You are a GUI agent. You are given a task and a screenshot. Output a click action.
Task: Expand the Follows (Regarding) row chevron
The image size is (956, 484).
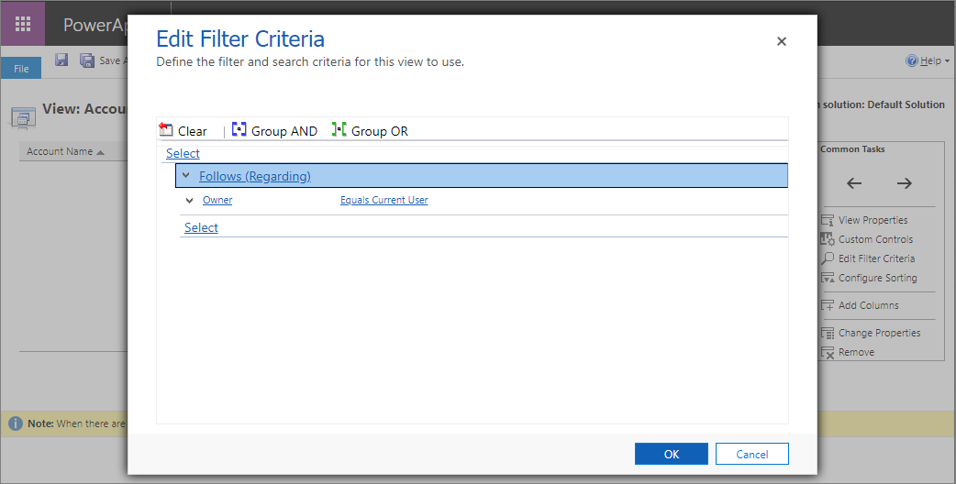(x=186, y=175)
